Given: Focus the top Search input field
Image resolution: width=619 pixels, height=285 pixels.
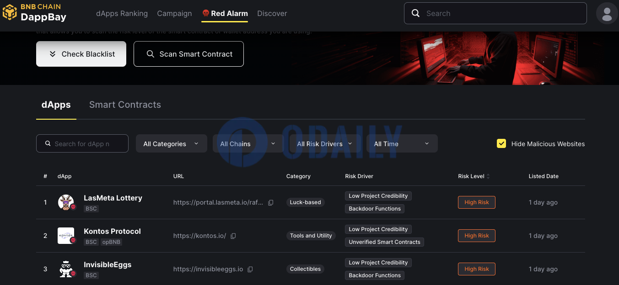Looking at the screenshot, I should tap(495, 13).
